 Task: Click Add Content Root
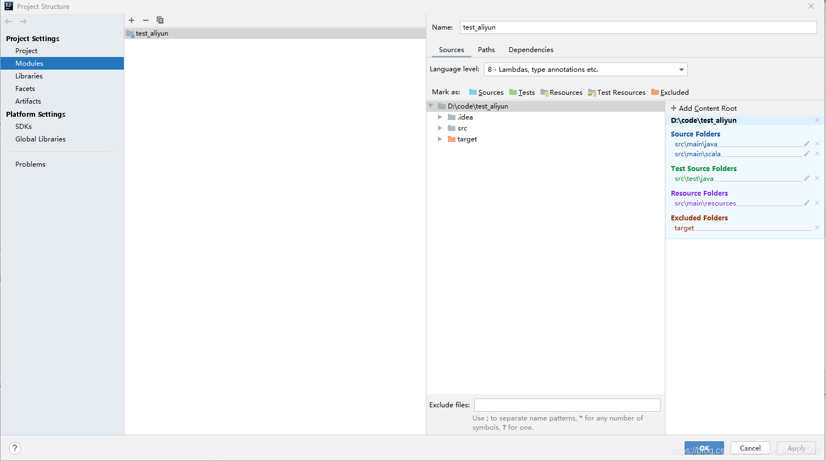pos(704,108)
